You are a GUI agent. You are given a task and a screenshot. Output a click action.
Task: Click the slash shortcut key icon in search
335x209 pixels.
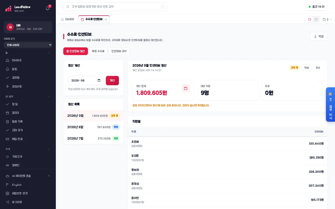[x=163, y=7]
